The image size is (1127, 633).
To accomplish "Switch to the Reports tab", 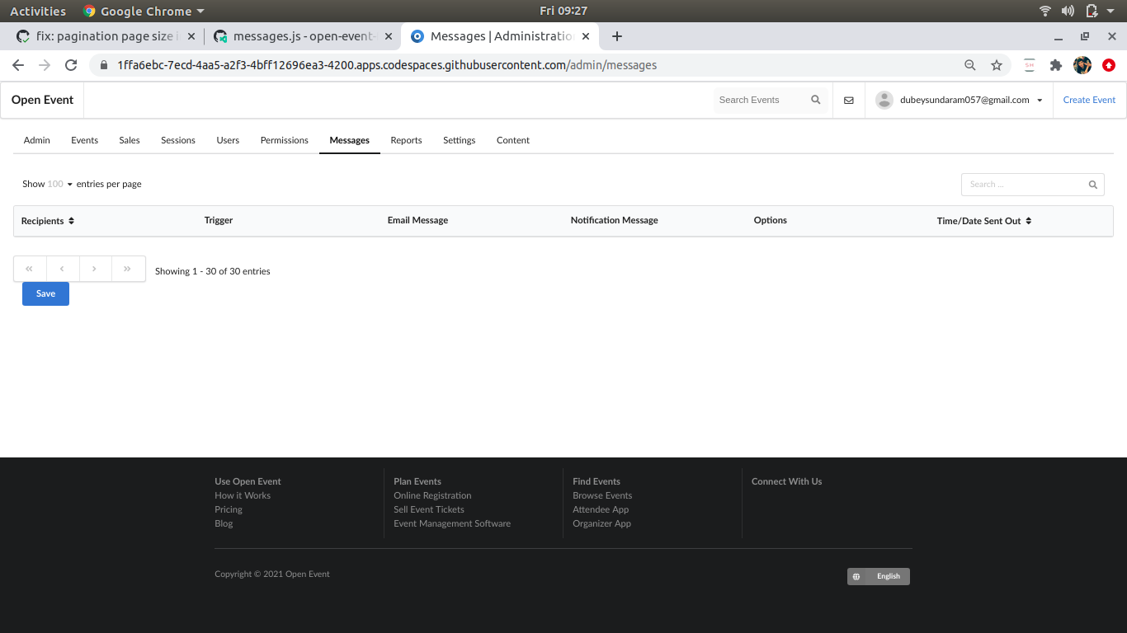I will tap(406, 140).
